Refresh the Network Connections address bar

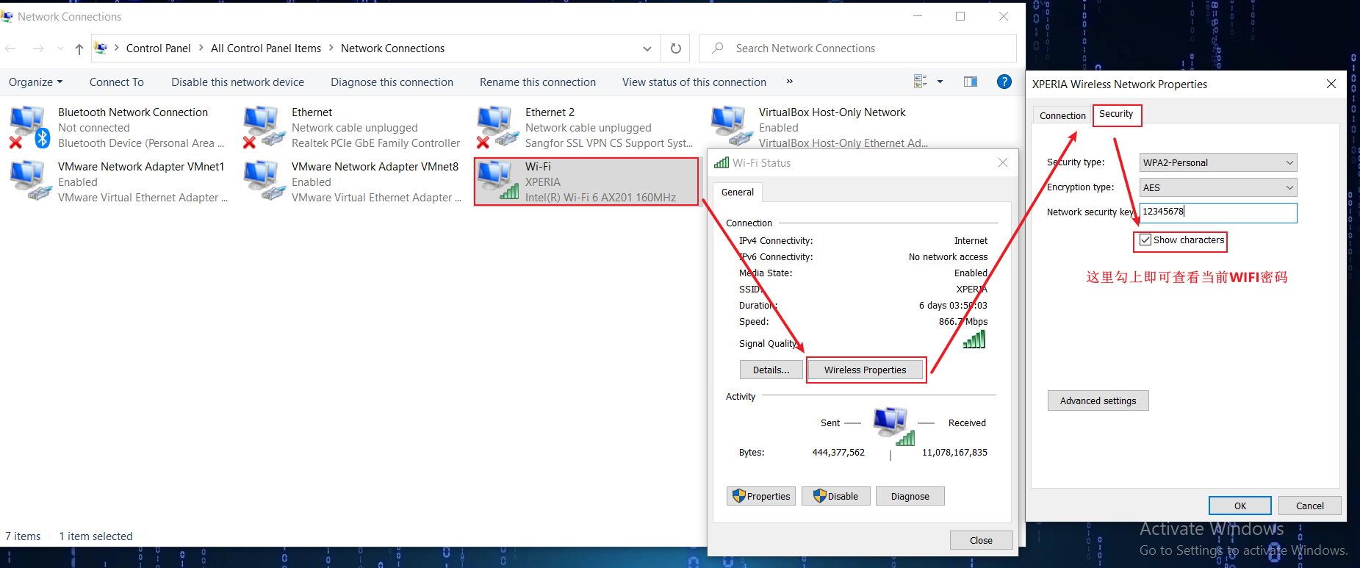point(675,48)
